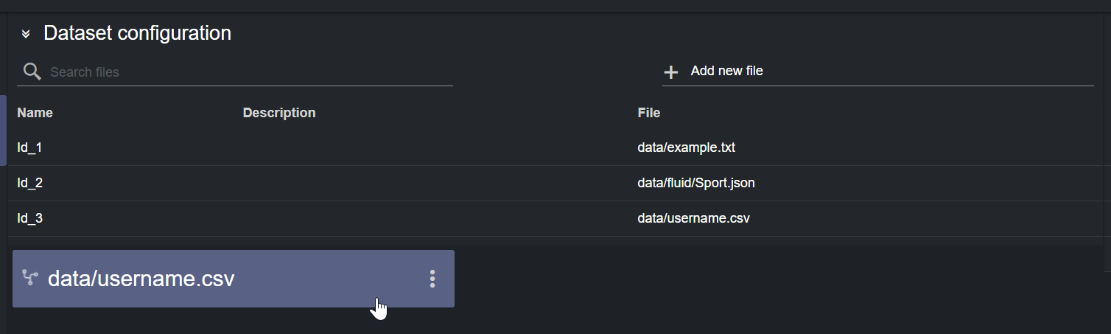The width and height of the screenshot is (1111, 334).
Task: Click the branch icon on the file card
Action: pos(30,278)
